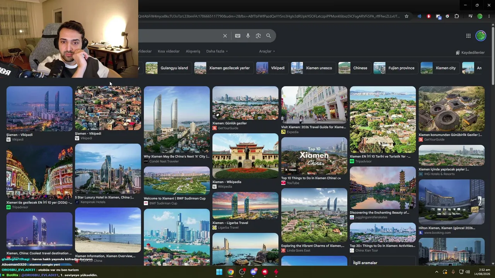Viewport: 495px width, 278px height.
Task: Open the Xiamen - Wikipedia red building image
Action: 245,156
